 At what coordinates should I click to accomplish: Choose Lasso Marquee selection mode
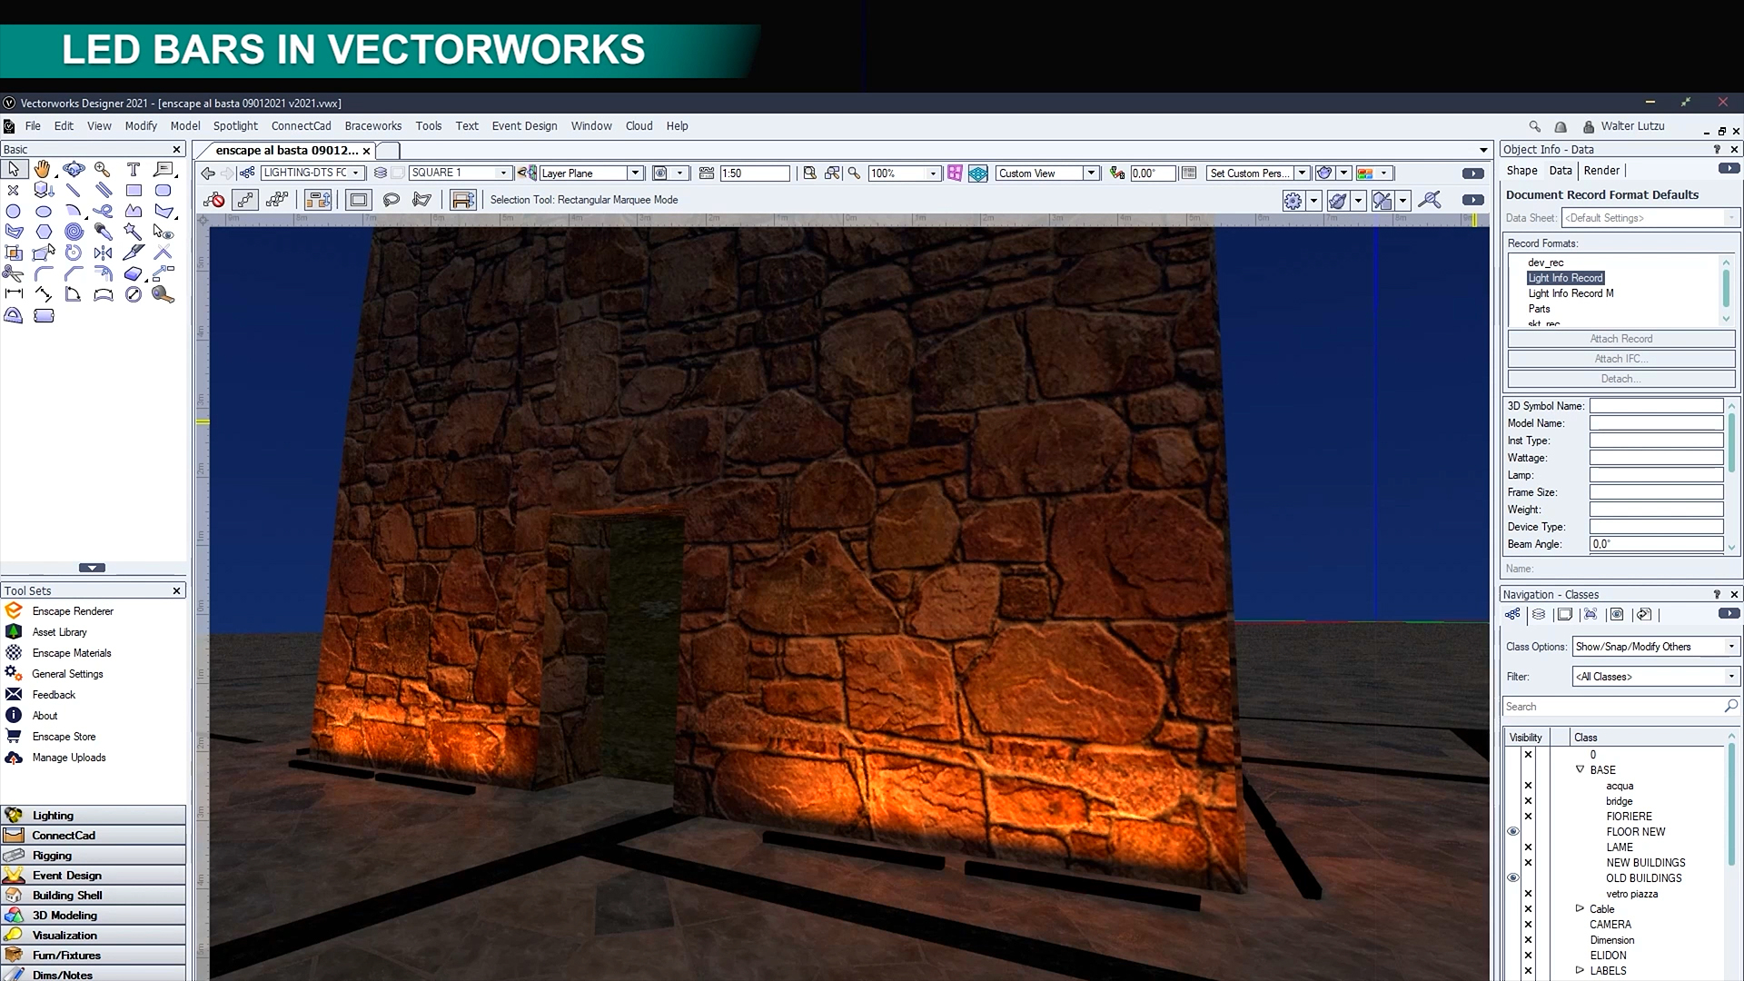pyautogui.click(x=391, y=200)
